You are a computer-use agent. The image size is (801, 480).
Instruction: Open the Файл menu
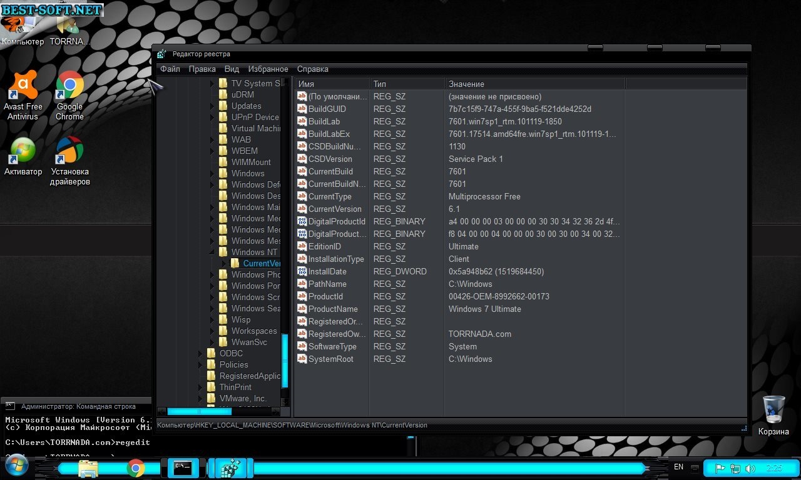[x=170, y=69]
